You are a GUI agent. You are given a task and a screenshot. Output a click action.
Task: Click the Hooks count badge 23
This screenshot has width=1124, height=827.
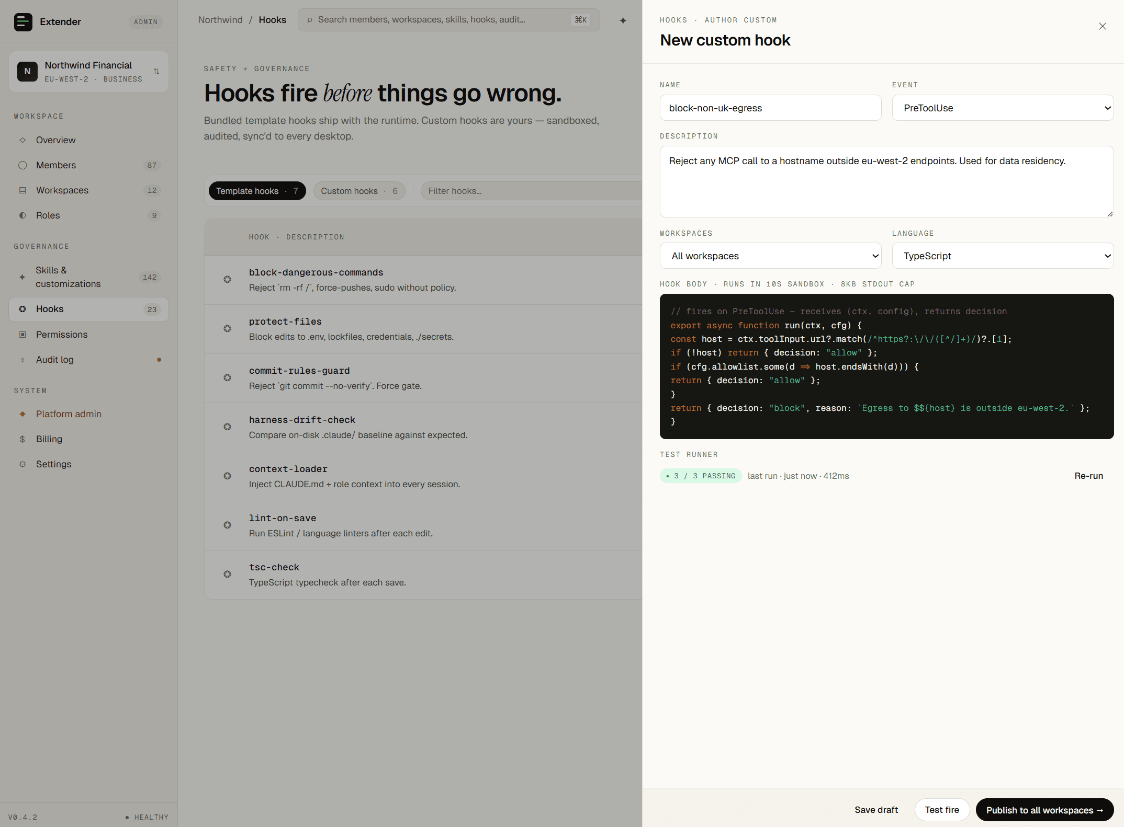tap(152, 309)
